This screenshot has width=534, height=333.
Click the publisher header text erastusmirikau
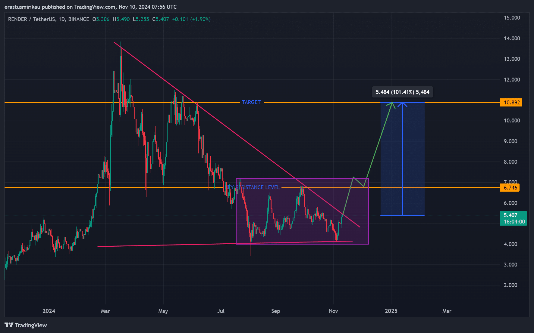click(x=22, y=7)
